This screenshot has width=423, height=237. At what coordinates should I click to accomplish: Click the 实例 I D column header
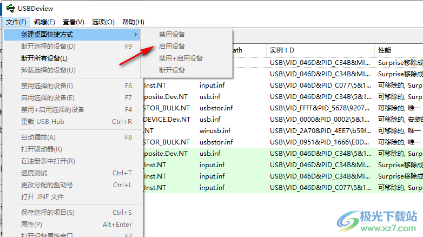320,50
